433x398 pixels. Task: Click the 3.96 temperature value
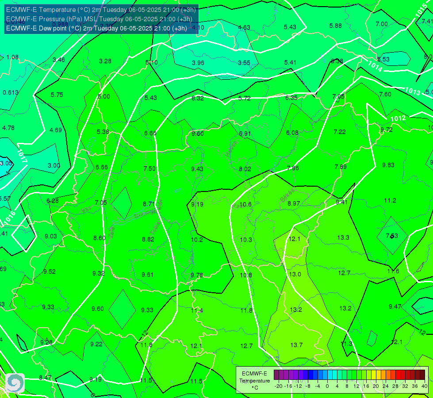pyautogui.click(x=198, y=63)
